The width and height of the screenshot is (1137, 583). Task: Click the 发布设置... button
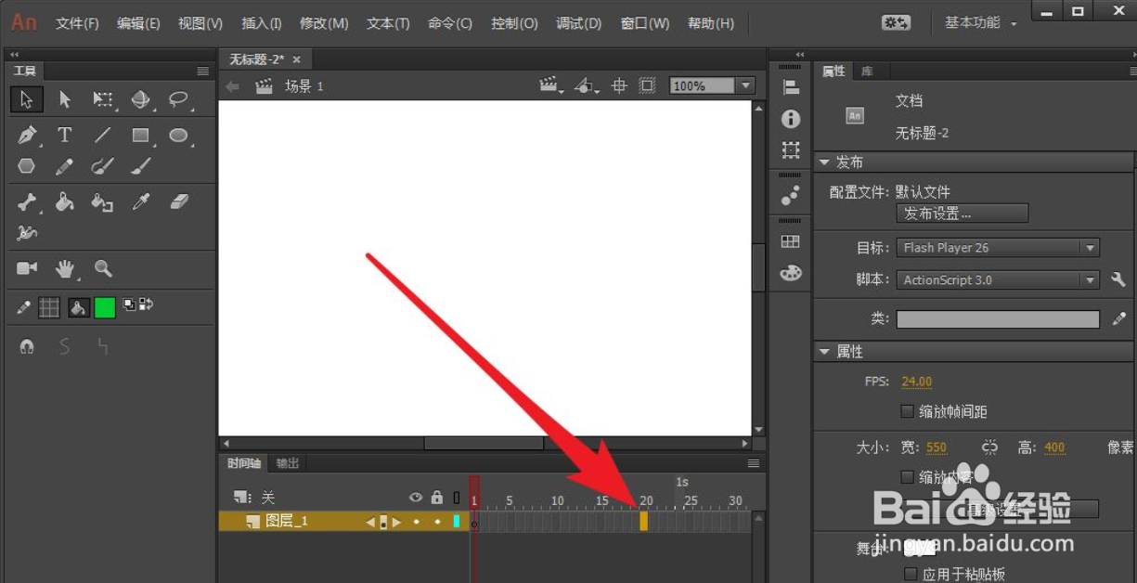pyautogui.click(x=962, y=214)
